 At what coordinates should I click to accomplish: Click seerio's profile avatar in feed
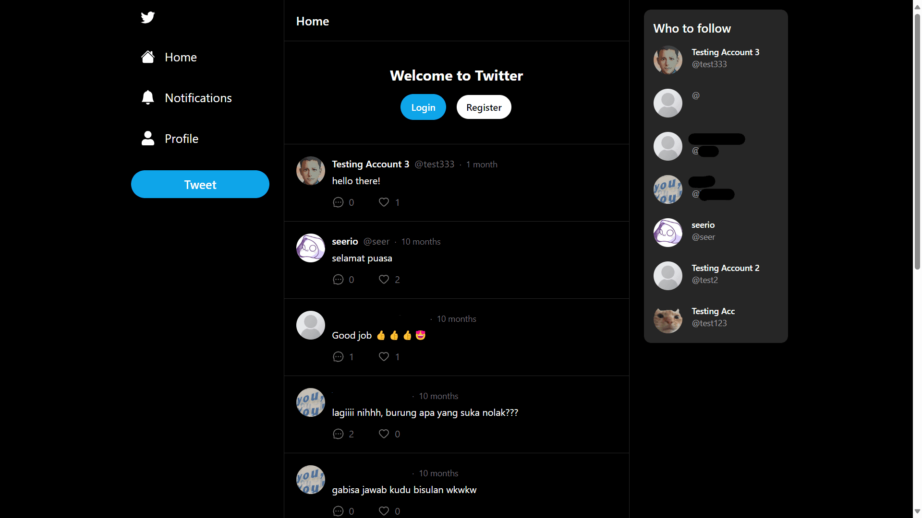(310, 247)
